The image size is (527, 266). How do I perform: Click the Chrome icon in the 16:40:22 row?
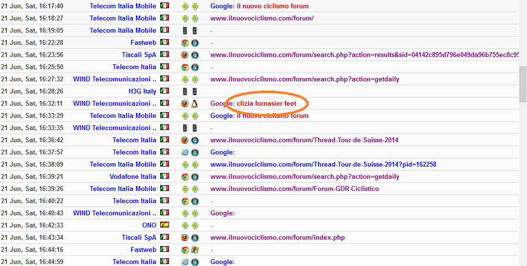[x=185, y=201]
